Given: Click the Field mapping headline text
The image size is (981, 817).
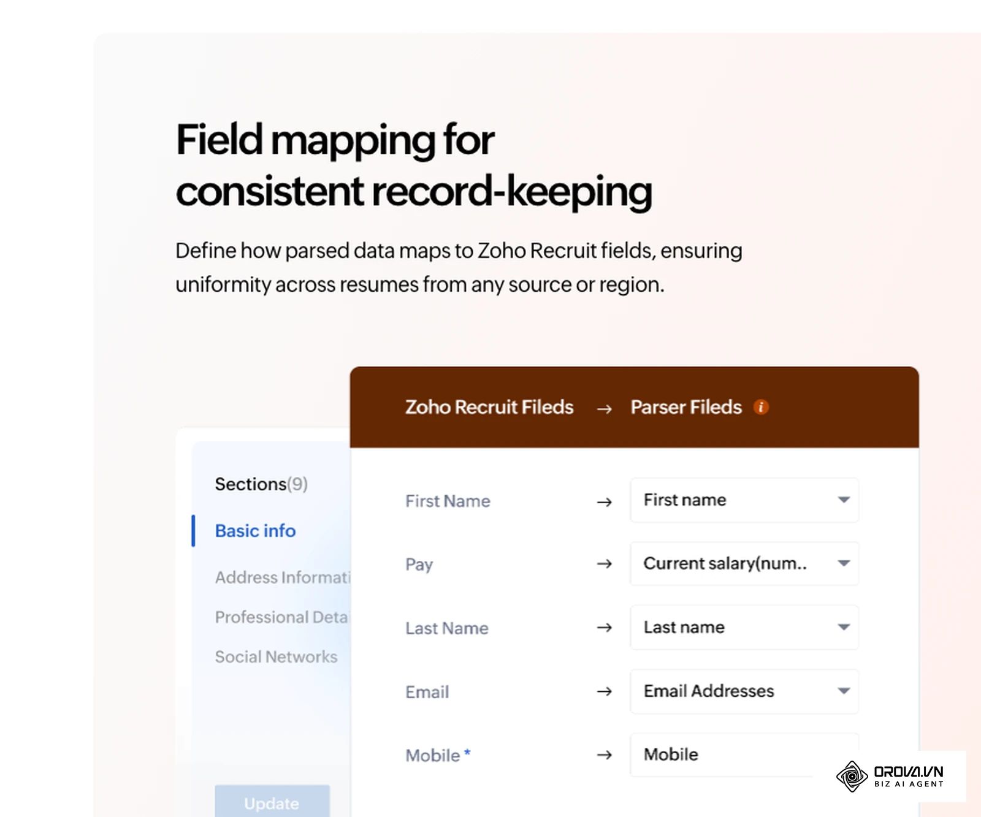Looking at the screenshot, I should 414,165.
